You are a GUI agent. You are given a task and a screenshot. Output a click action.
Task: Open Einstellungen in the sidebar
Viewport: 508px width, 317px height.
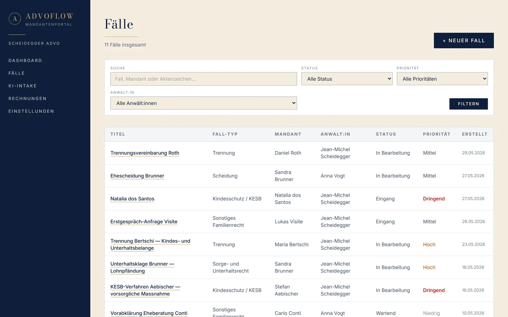pos(31,111)
